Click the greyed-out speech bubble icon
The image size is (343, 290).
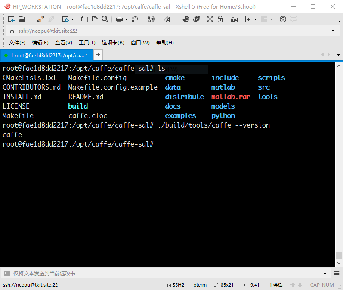point(294,19)
